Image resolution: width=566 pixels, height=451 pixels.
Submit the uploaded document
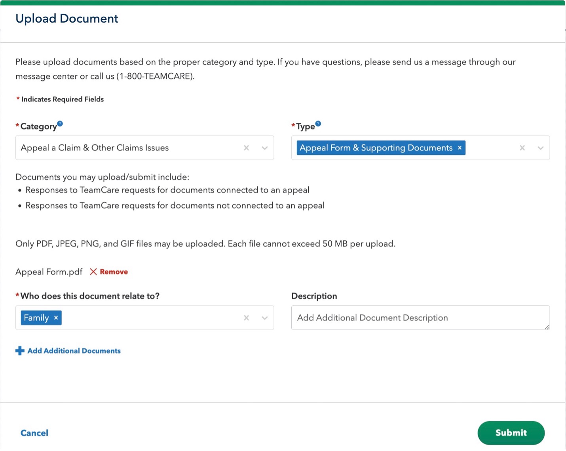point(511,433)
